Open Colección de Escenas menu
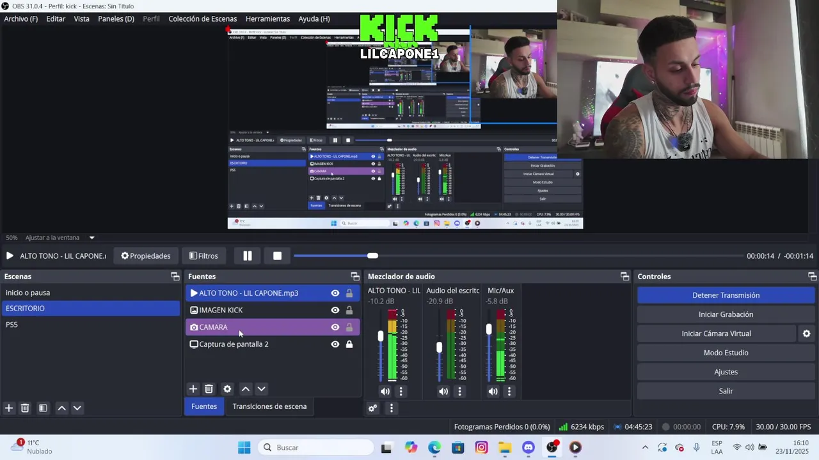The height and width of the screenshot is (460, 819). [203, 19]
